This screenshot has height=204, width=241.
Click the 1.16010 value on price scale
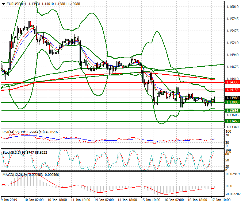[x=232, y=7]
